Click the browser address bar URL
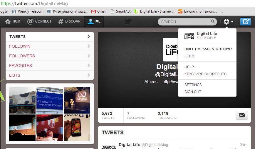The image size is (255, 149). coord(34,4)
